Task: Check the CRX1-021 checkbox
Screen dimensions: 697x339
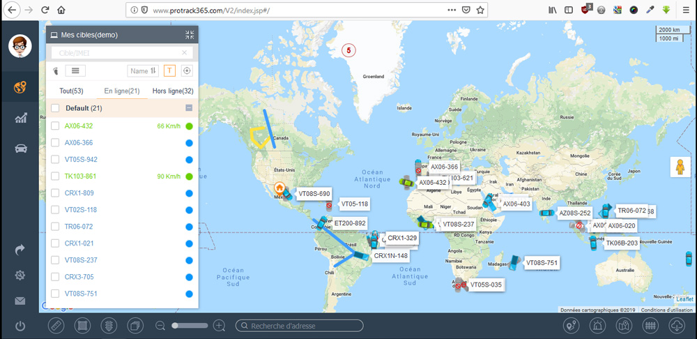Action: [x=55, y=243]
